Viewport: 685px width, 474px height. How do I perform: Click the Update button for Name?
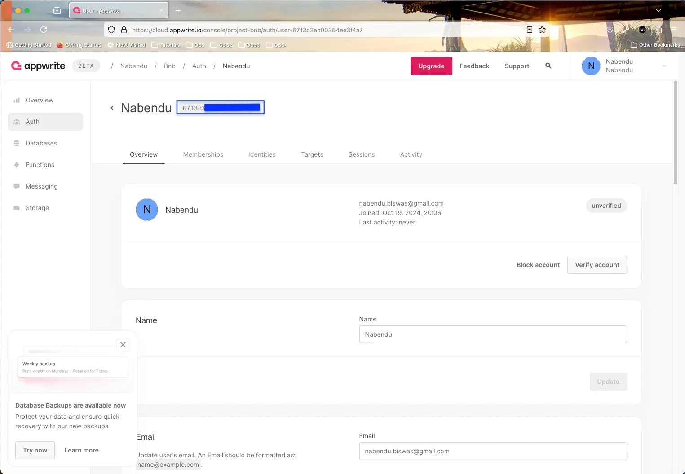pyautogui.click(x=608, y=382)
